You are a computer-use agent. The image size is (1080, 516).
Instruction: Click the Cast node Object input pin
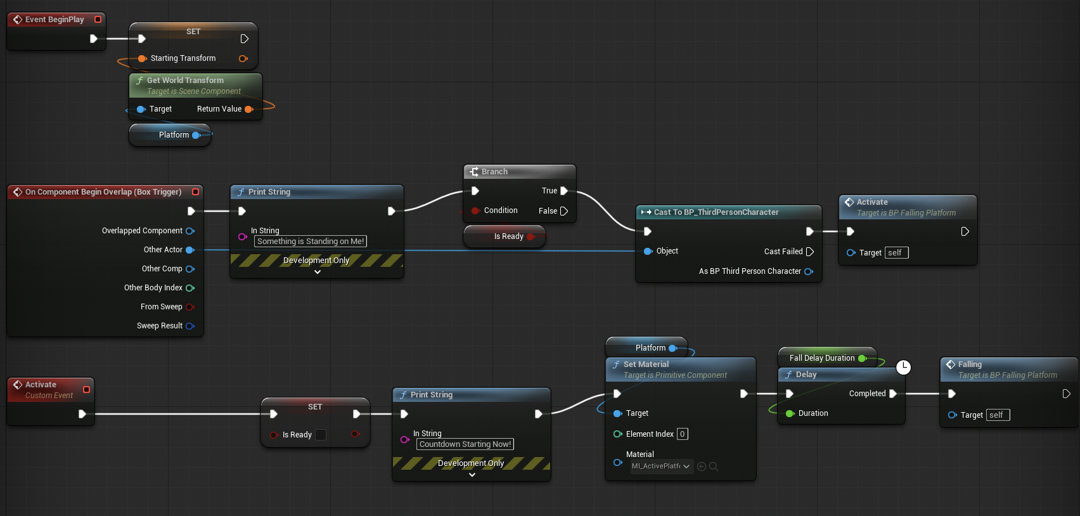(648, 251)
